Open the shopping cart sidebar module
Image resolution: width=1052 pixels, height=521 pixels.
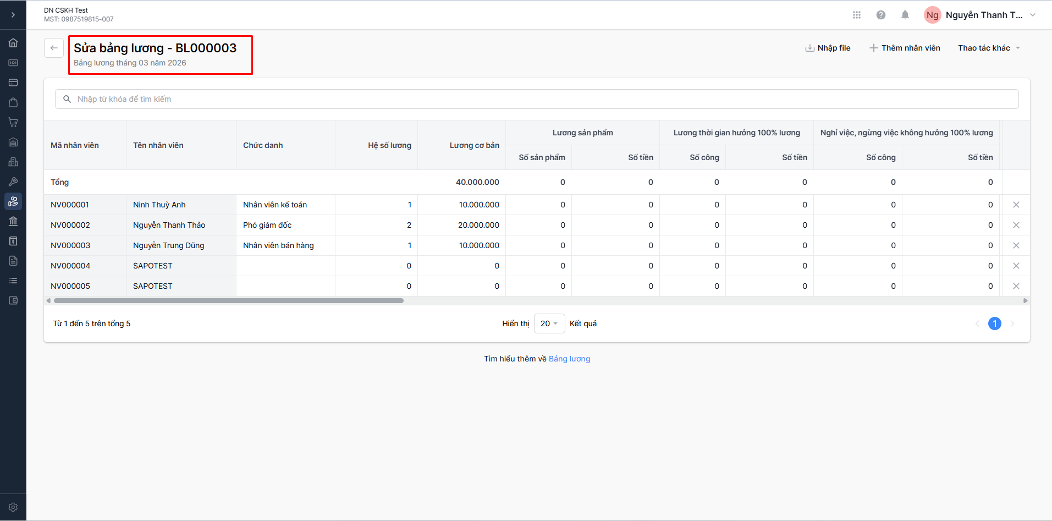pos(13,122)
